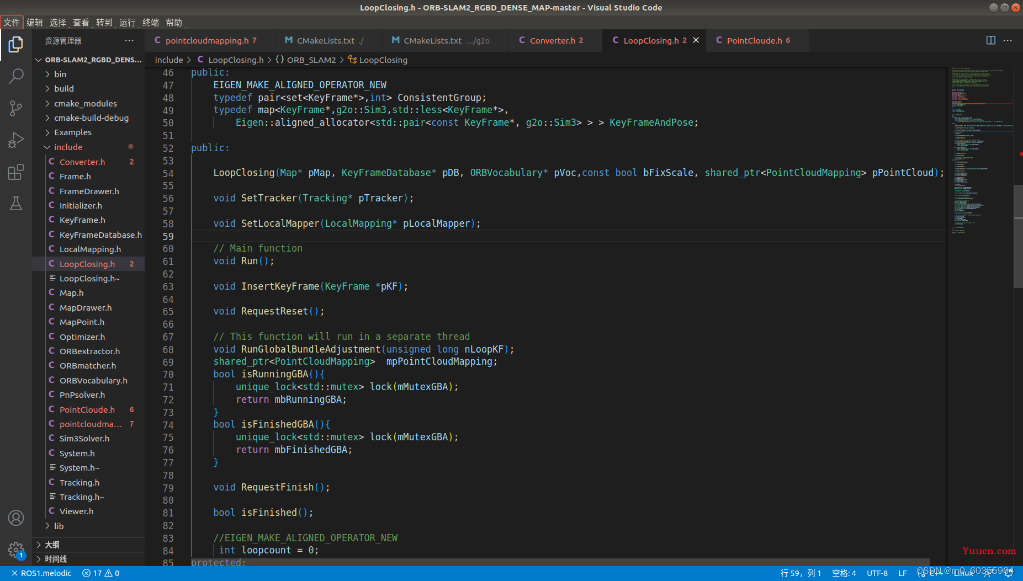Screen dimensions: 1023x581
Task: Click the UTF-8 encoding indicator
Action: tap(877, 573)
